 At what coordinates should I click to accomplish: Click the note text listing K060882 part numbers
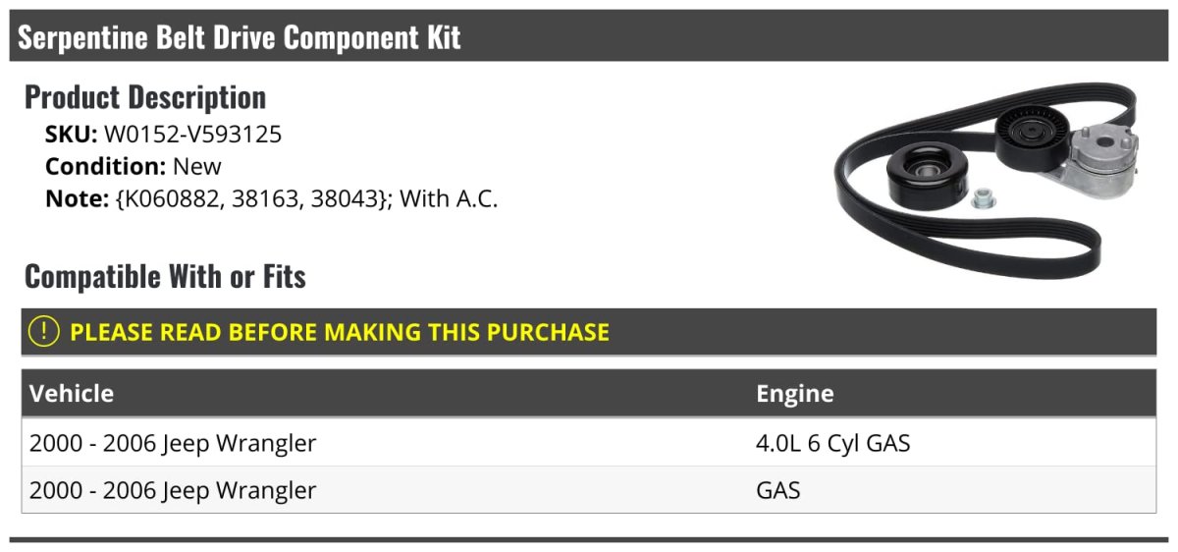click(306, 198)
